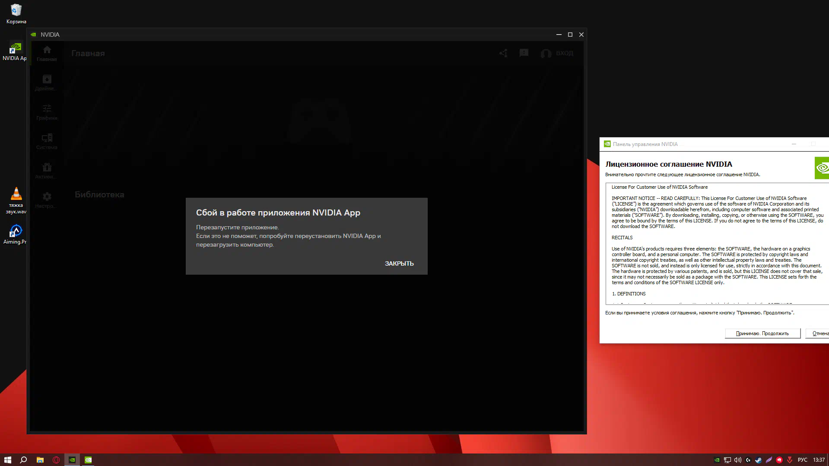
Task: Click the user avatar icon next to ВХОД
Action: (x=546, y=53)
